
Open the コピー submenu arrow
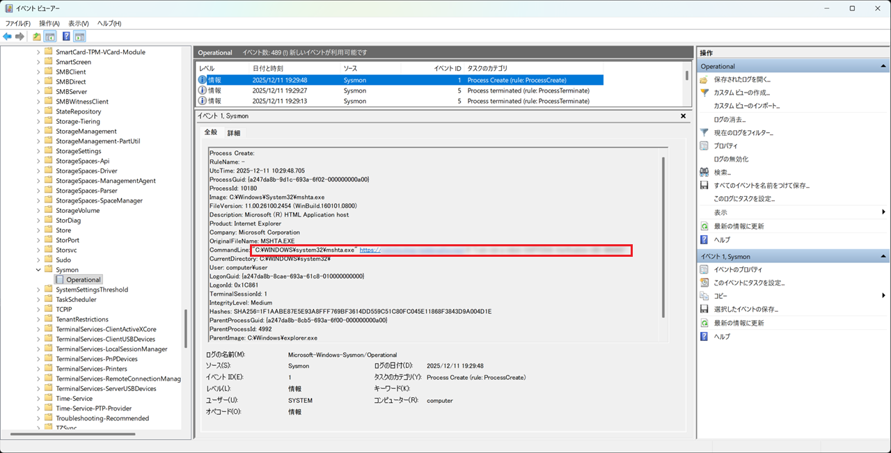coord(883,296)
